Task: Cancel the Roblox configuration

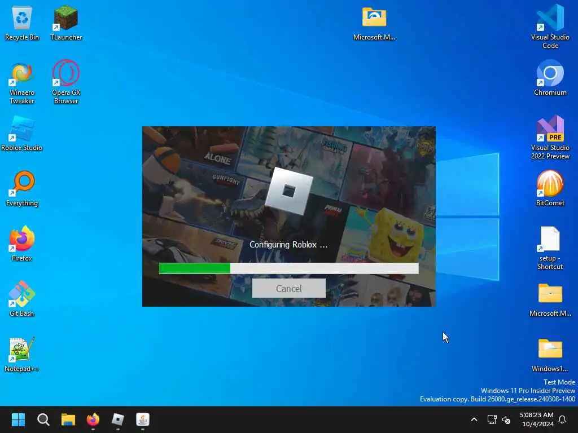Action: 288,288
